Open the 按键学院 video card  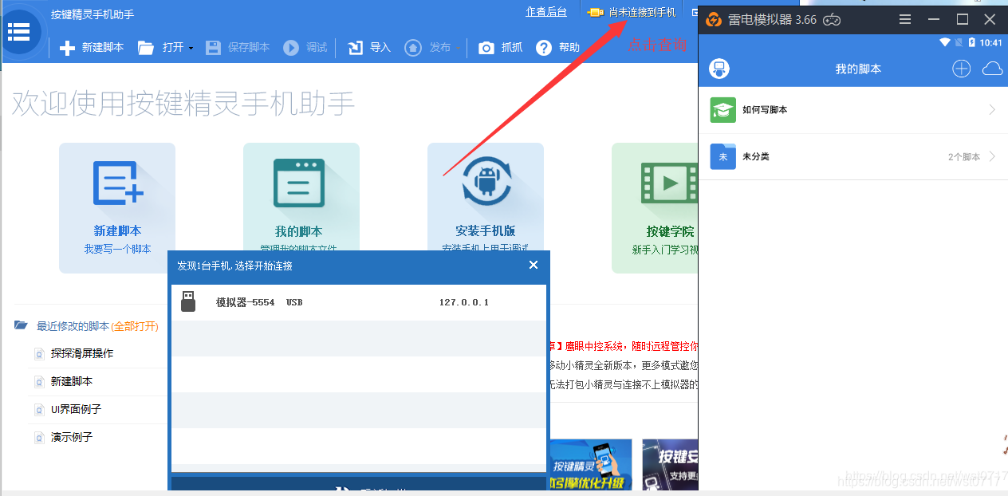pos(656,208)
